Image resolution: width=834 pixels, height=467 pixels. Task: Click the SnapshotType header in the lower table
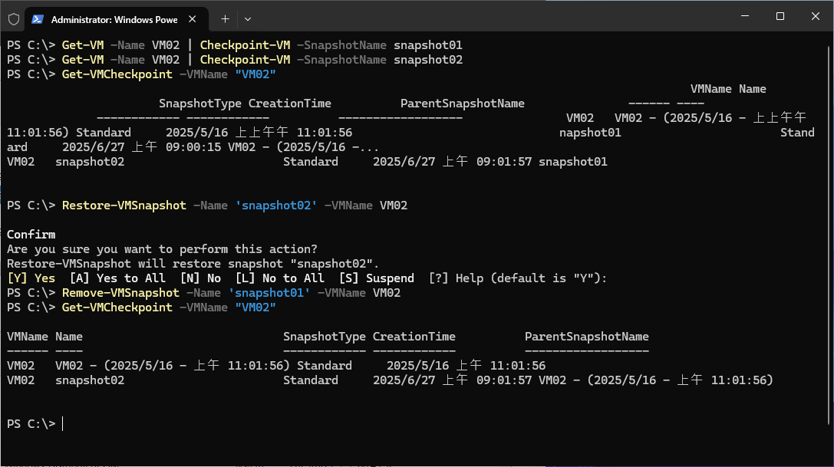324,337
